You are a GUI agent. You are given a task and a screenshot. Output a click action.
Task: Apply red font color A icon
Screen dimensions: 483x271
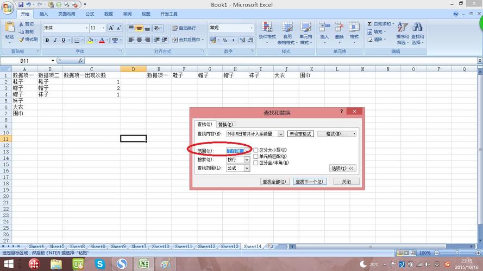pos(102,40)
